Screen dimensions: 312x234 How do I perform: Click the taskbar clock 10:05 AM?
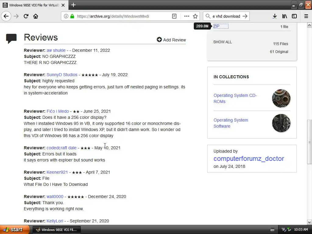tap(301, 230)
